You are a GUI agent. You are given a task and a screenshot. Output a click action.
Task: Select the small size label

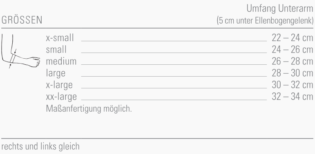(x=56, y=50)
